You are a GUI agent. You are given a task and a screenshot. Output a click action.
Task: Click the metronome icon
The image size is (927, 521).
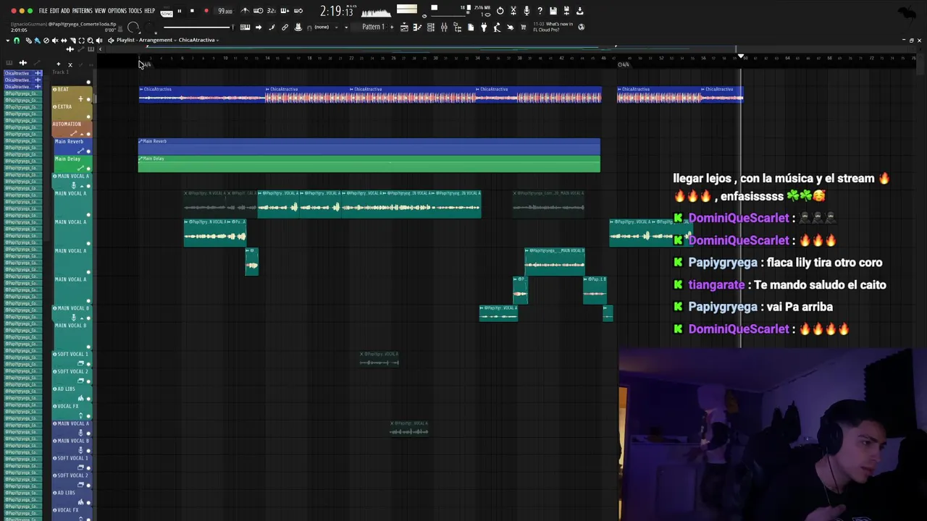[245, 11]
